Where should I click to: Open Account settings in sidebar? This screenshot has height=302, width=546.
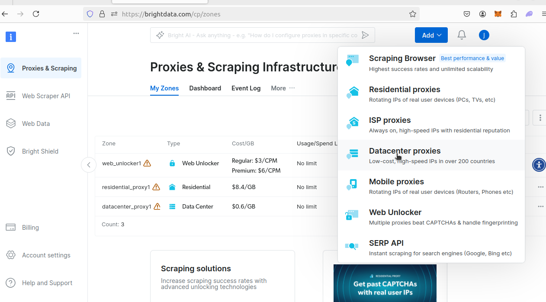click(41, 255)
